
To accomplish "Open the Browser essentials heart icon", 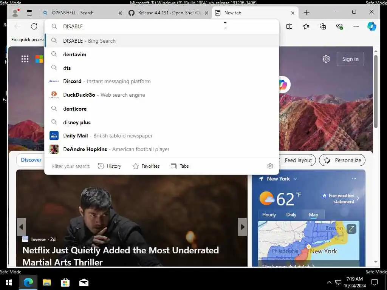I will [340, 26].
